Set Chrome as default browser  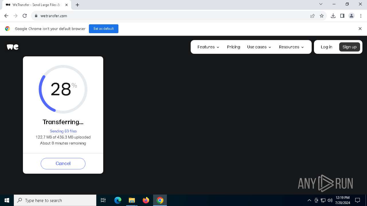point(104,29)
